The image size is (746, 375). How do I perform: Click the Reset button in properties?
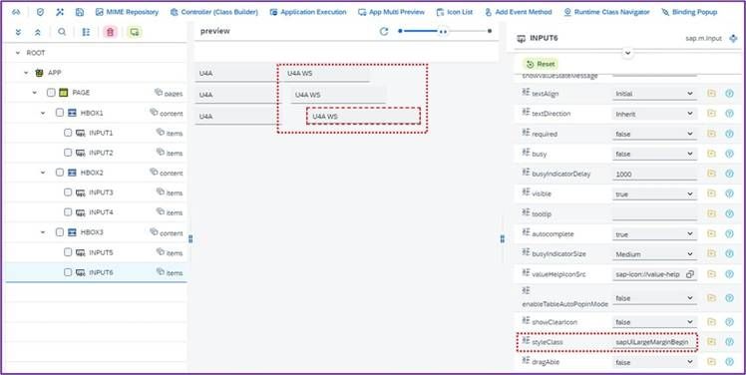pyautogui.click(x=541, y=64)
